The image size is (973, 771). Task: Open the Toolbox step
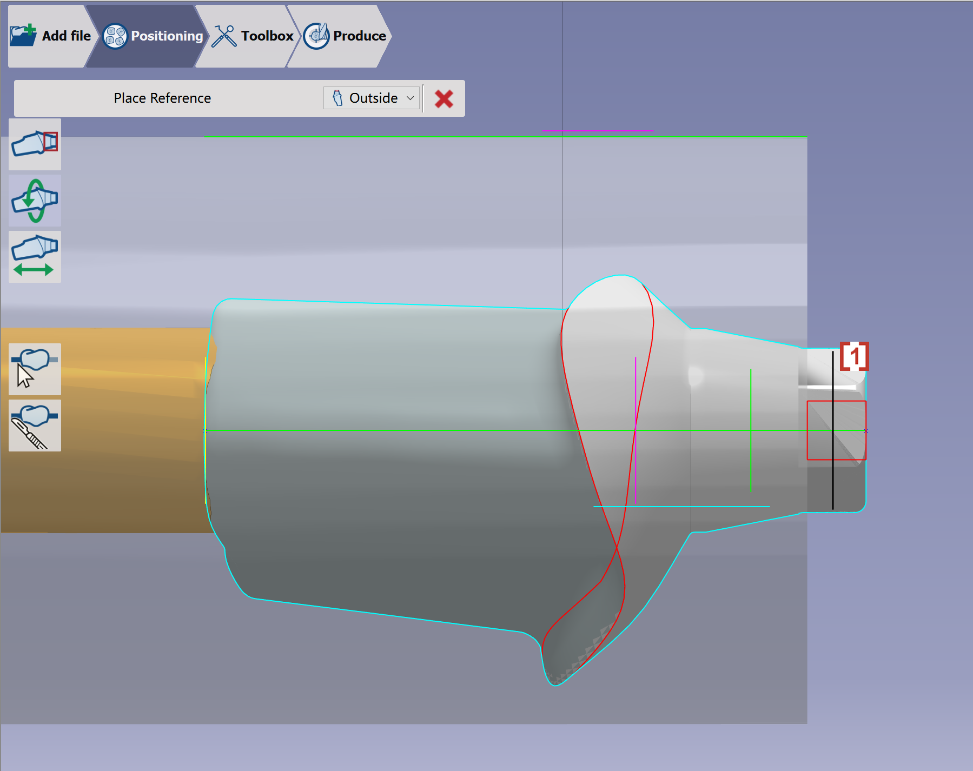248,36
